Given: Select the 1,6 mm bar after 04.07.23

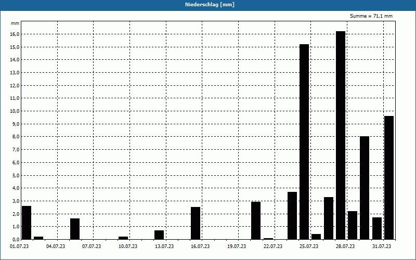Looking at the screenshot, I should click(75, 229).
